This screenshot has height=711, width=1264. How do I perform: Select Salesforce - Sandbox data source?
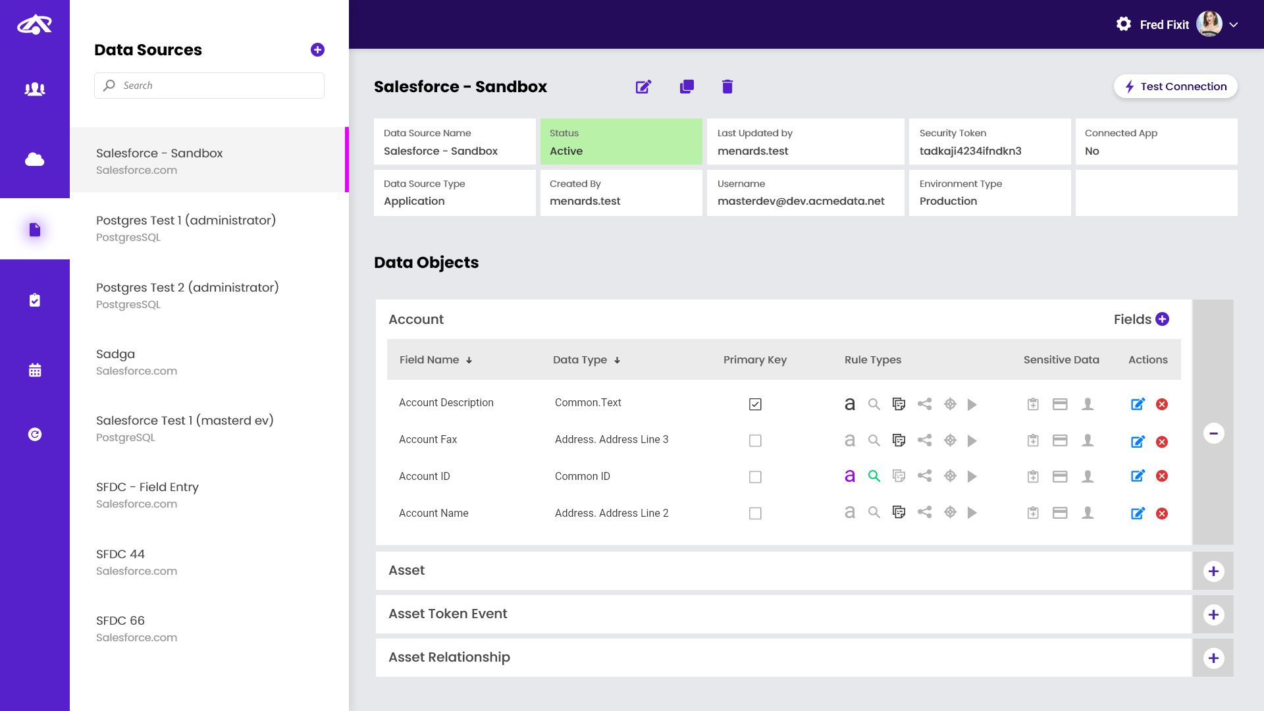pos(209,160)
